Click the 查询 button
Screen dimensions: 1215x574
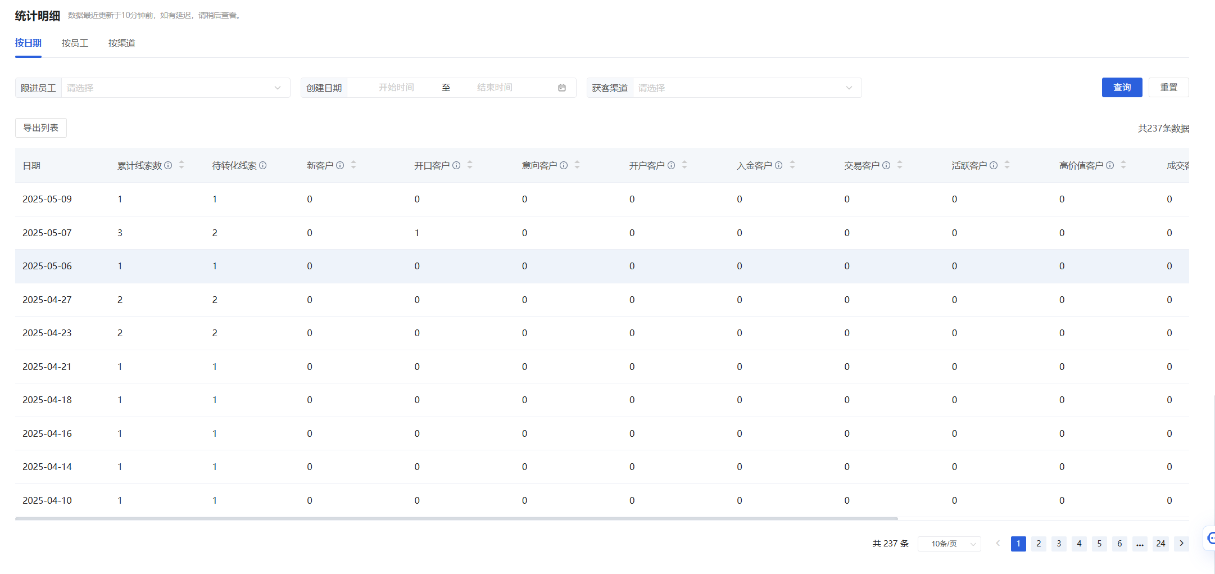pos(1122,87)
